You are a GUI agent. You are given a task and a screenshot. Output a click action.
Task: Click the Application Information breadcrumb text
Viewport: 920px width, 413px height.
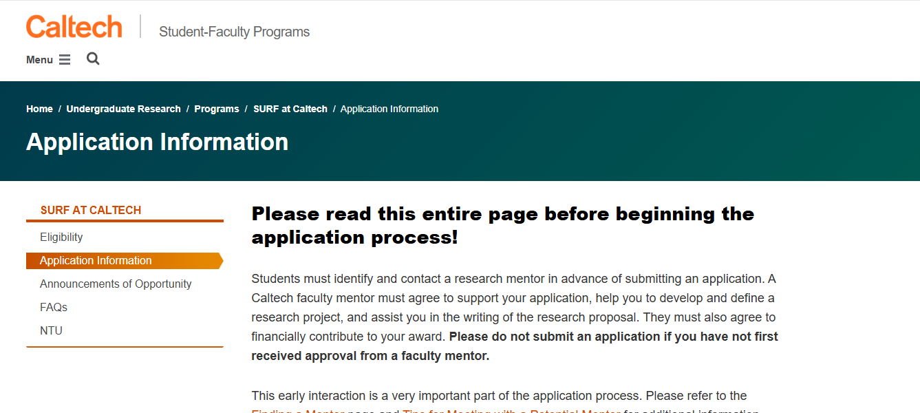tap(389, 109)
